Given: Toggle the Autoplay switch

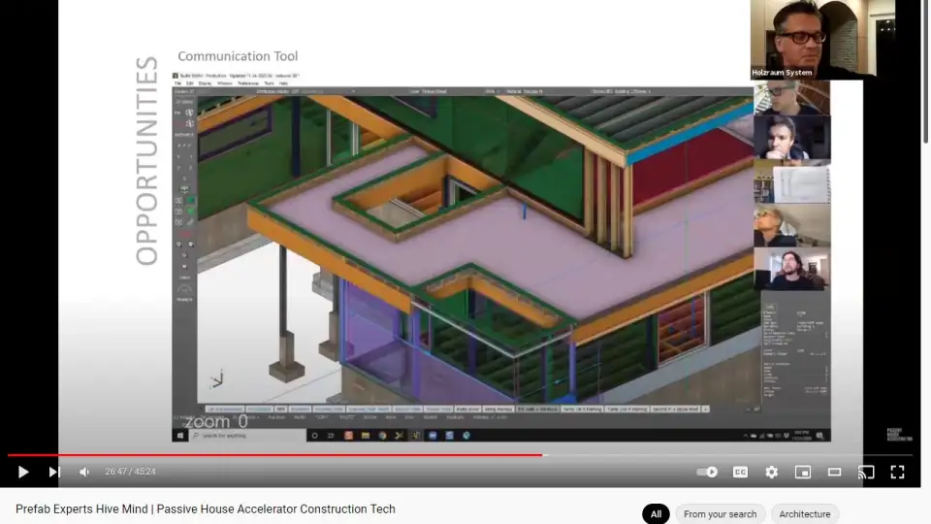Looking at the screenshot, I should [708, 472].
